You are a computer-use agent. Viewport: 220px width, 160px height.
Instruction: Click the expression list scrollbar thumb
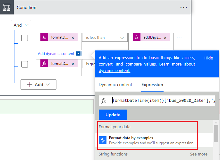click(216, 134)
